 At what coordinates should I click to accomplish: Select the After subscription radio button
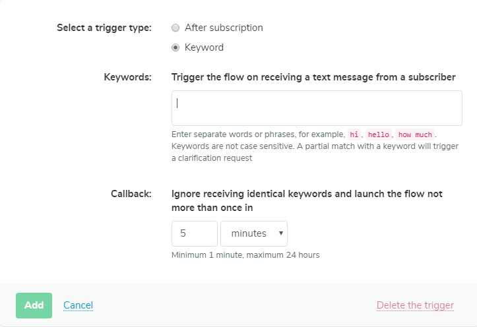point(175,28)
